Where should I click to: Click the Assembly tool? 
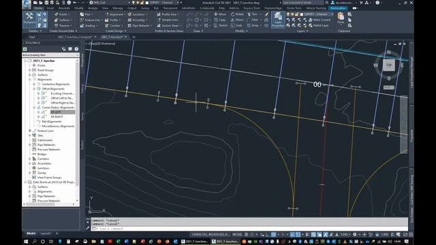(x=137, y=20)
